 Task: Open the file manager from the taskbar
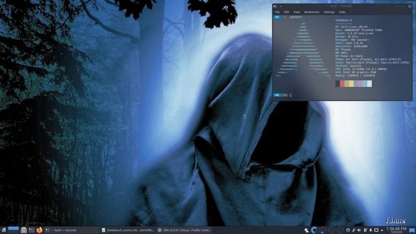(23, 230)
